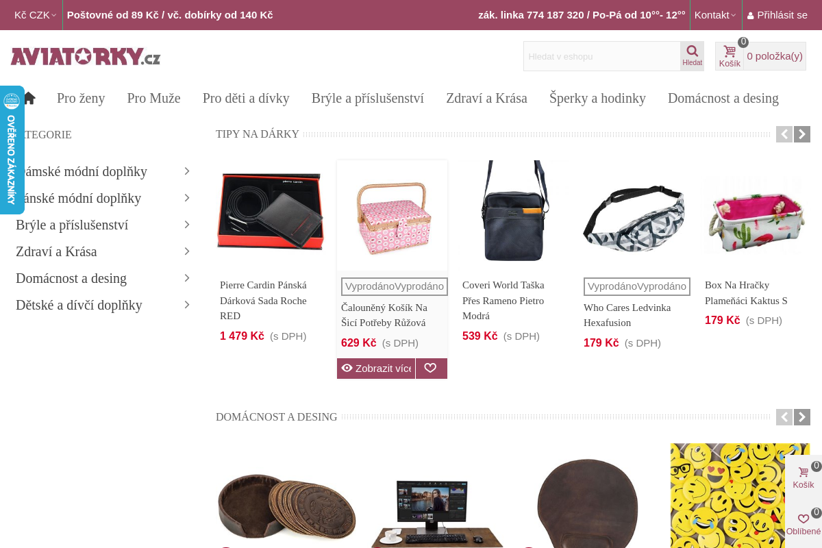Click the home icon in navigation bar
This screenshot has height=548, width=822.
tap(29, 98)
